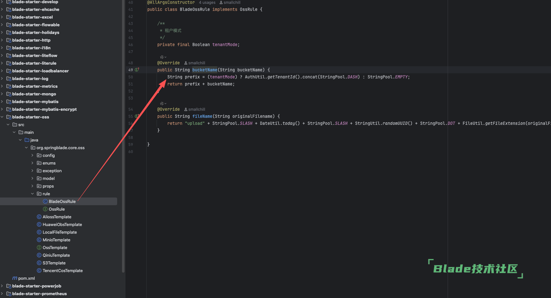The width and height of the screenshot is (551, 298).
Task: Select TencentCosTemplate in the project tree
Action: [63, 270]
